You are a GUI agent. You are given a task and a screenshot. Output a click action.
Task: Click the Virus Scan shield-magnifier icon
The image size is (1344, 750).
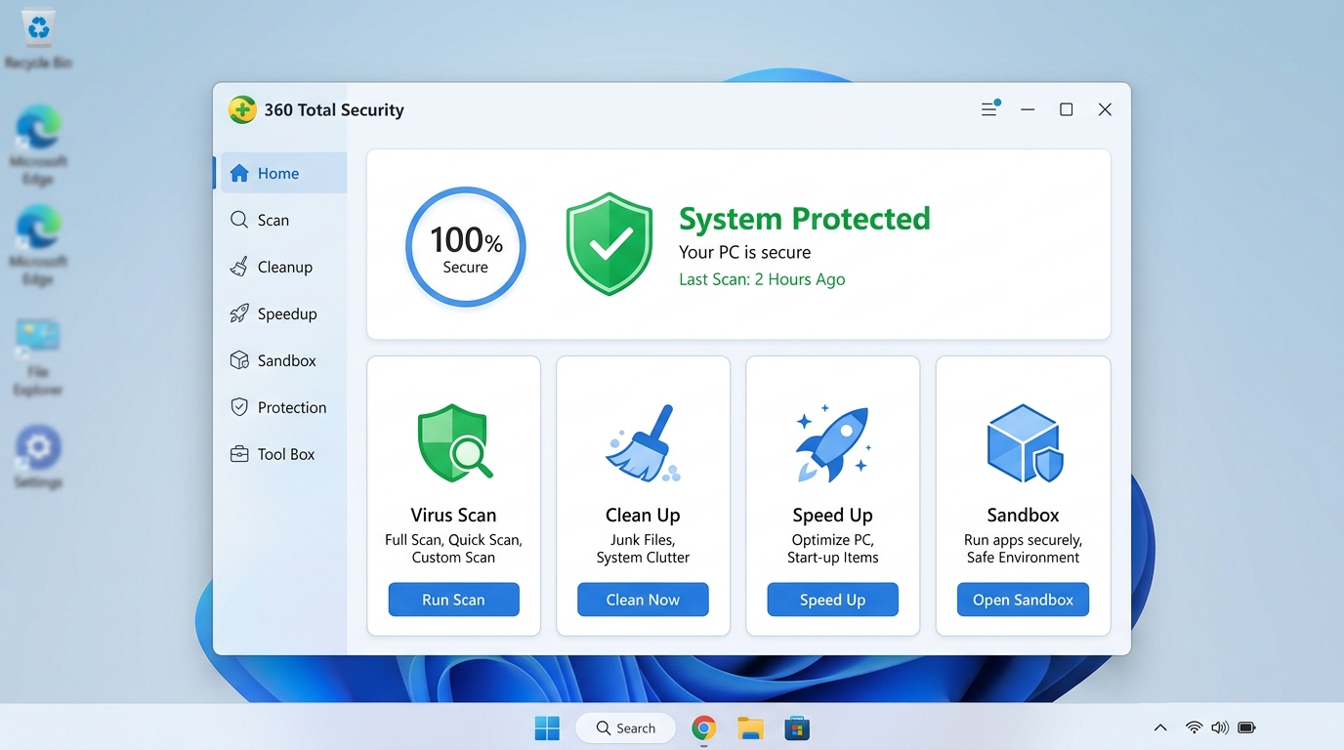click(x=453, y=441)
